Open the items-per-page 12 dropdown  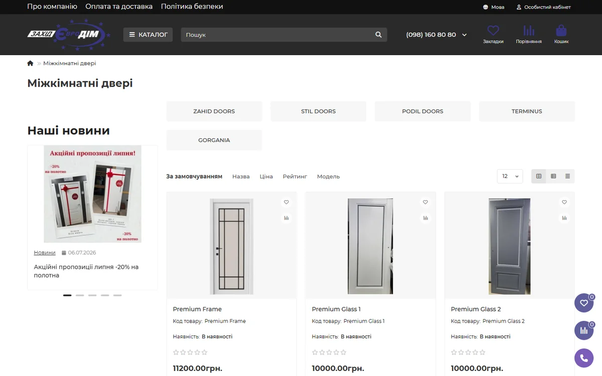(510, 176)
